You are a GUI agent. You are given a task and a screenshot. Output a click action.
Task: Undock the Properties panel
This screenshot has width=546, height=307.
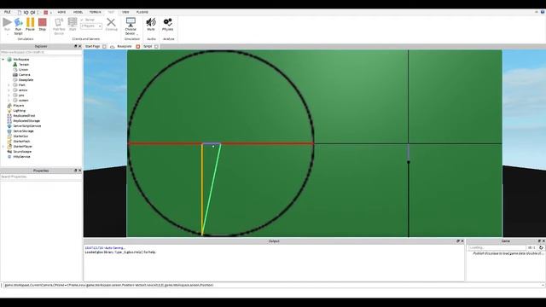click(76, 171)
